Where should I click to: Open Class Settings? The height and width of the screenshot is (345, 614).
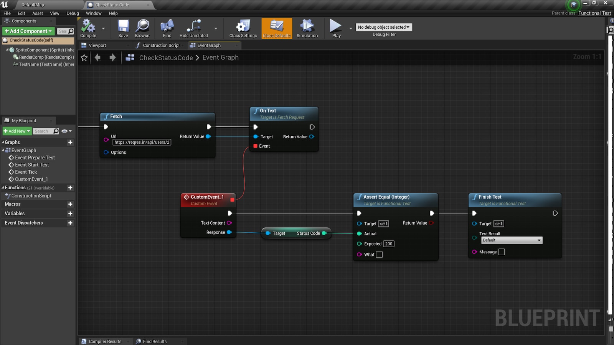tap(243, 28)
